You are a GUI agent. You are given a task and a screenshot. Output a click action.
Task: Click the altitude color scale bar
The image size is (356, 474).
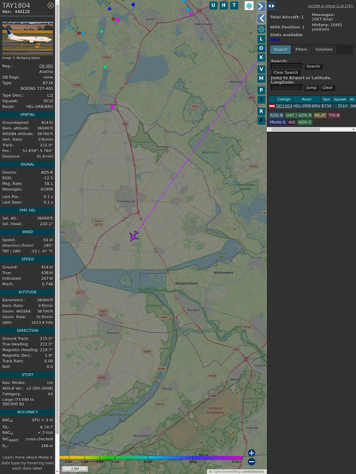pyautogui.click(x=151, y=458)
